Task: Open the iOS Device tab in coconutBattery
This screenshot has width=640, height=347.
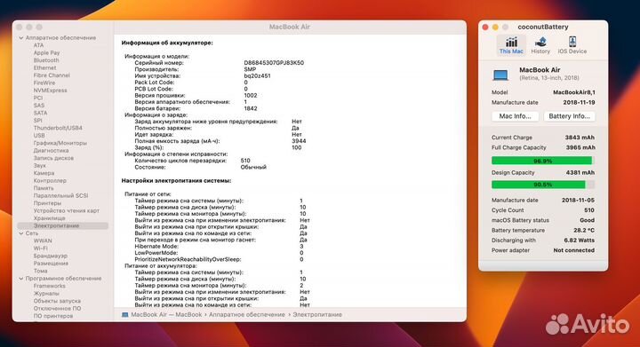Action: (x=572, y=45)
